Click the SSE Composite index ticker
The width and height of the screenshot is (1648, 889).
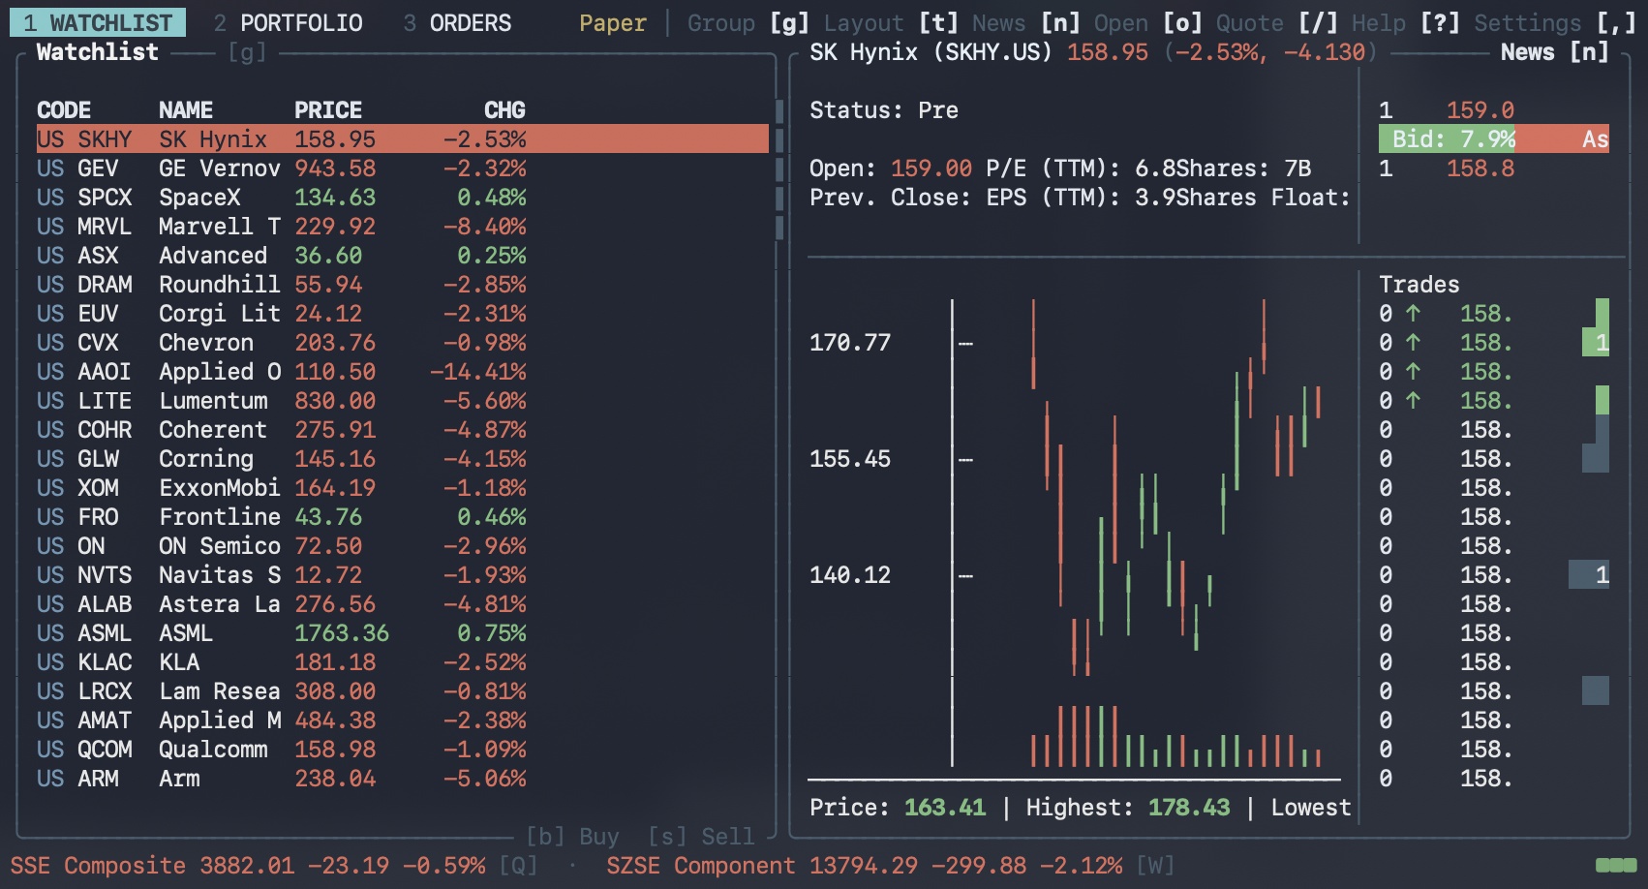click(248, 865)
